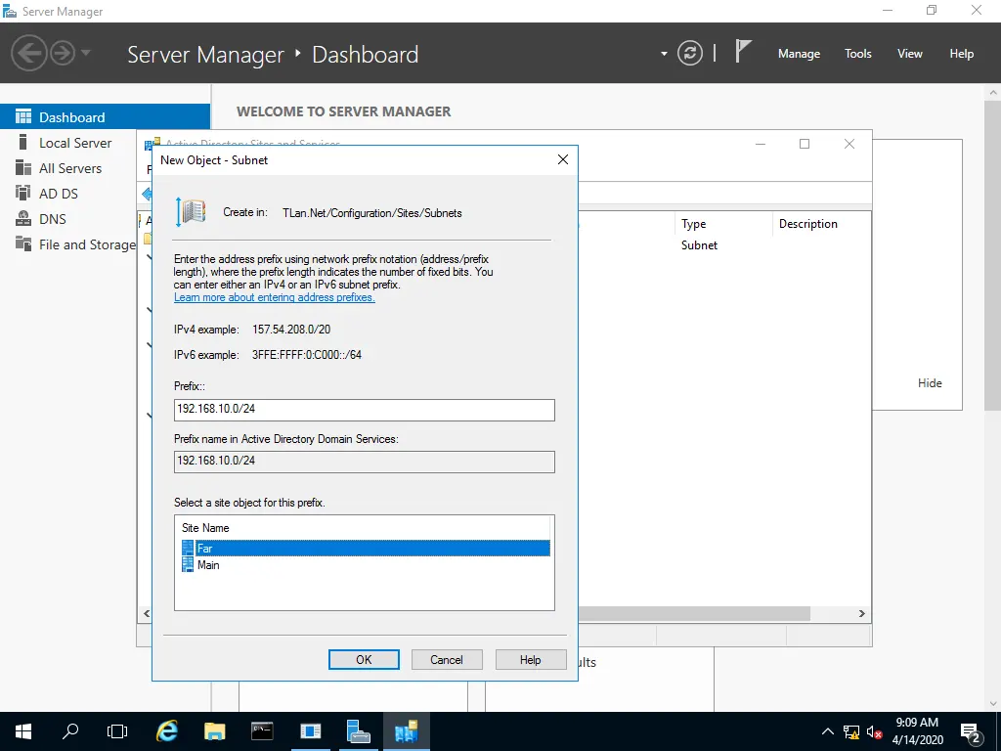Viewport: 1001px width, 751px height.
Task: Close the Active Directory Sites and Services window
Action: point(849,144)
